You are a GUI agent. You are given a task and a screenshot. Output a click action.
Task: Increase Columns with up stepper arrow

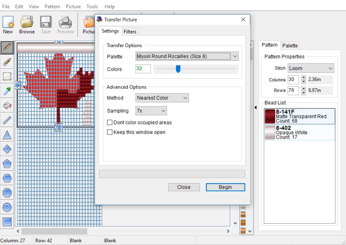304,78
